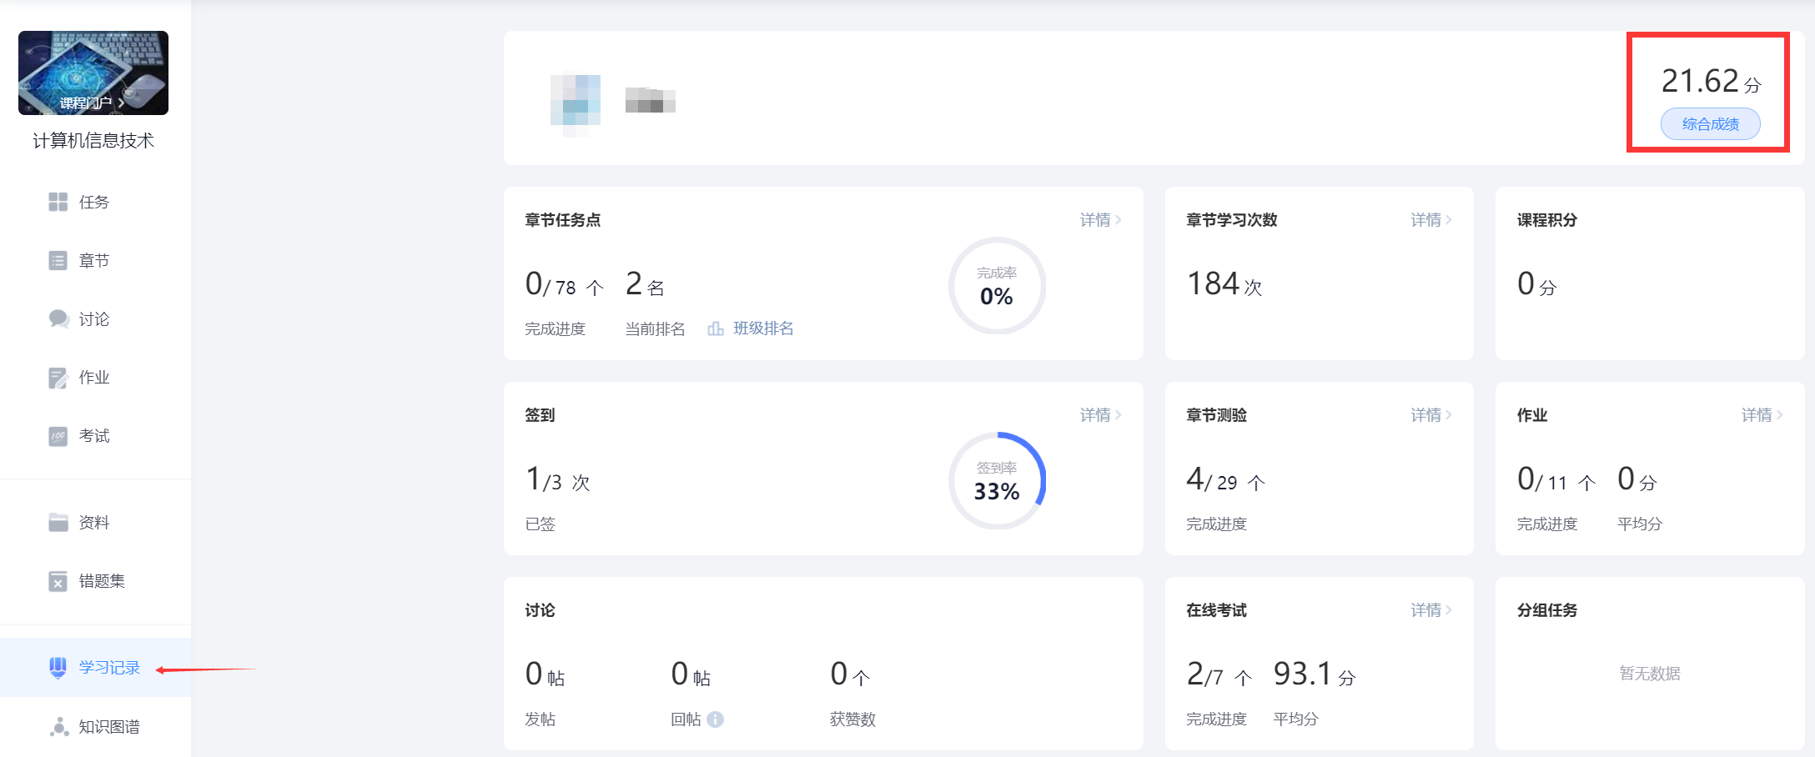Expand 详情 for 章节任务点 card
The height and width of the screenshot is (757, 1815).
coord(1099,220)
